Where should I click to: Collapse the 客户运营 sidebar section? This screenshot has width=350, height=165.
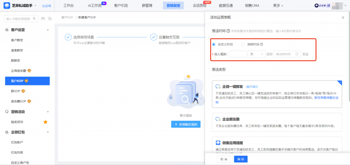[48, 30]
